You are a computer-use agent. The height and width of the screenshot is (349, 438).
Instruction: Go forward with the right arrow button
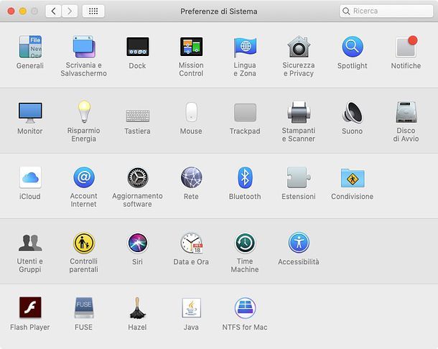tap(70, 11)
